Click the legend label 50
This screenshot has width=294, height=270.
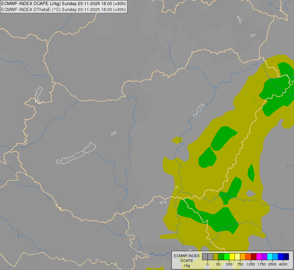pyautogui.click(x=218, y=264)
